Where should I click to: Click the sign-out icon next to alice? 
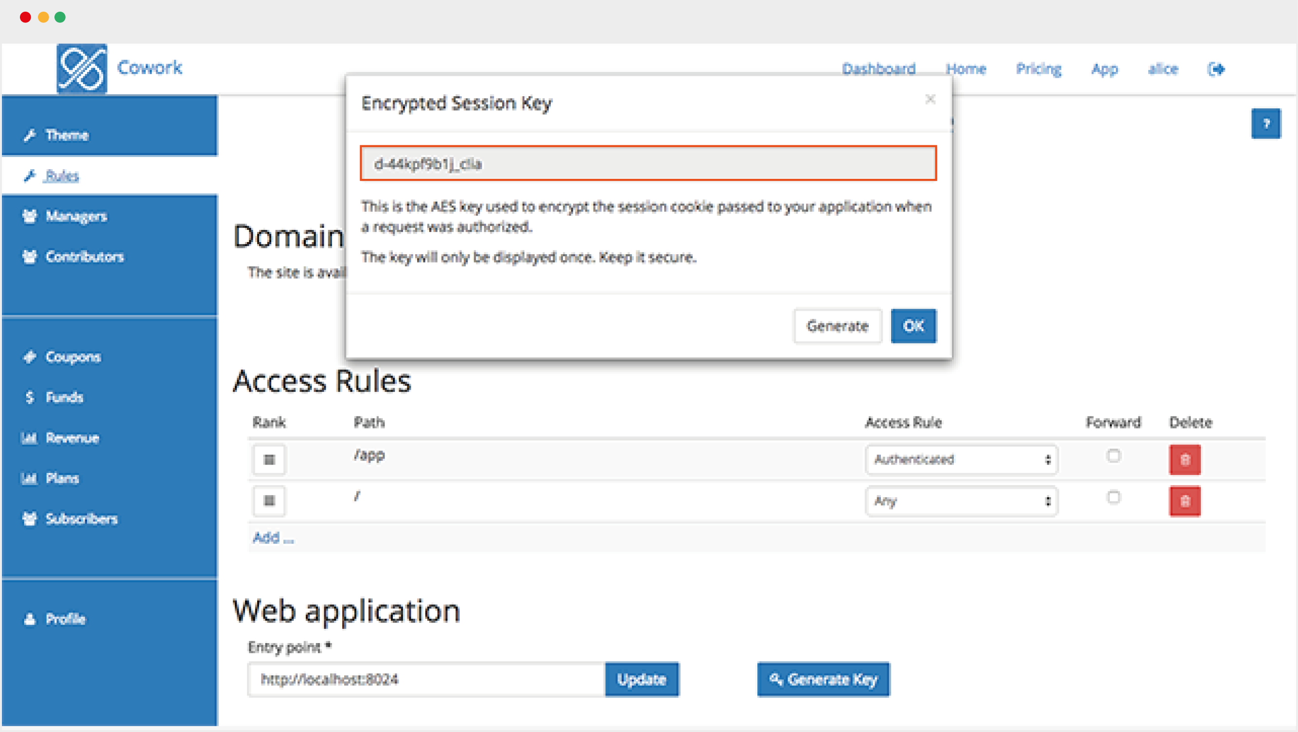(1216, 69)
